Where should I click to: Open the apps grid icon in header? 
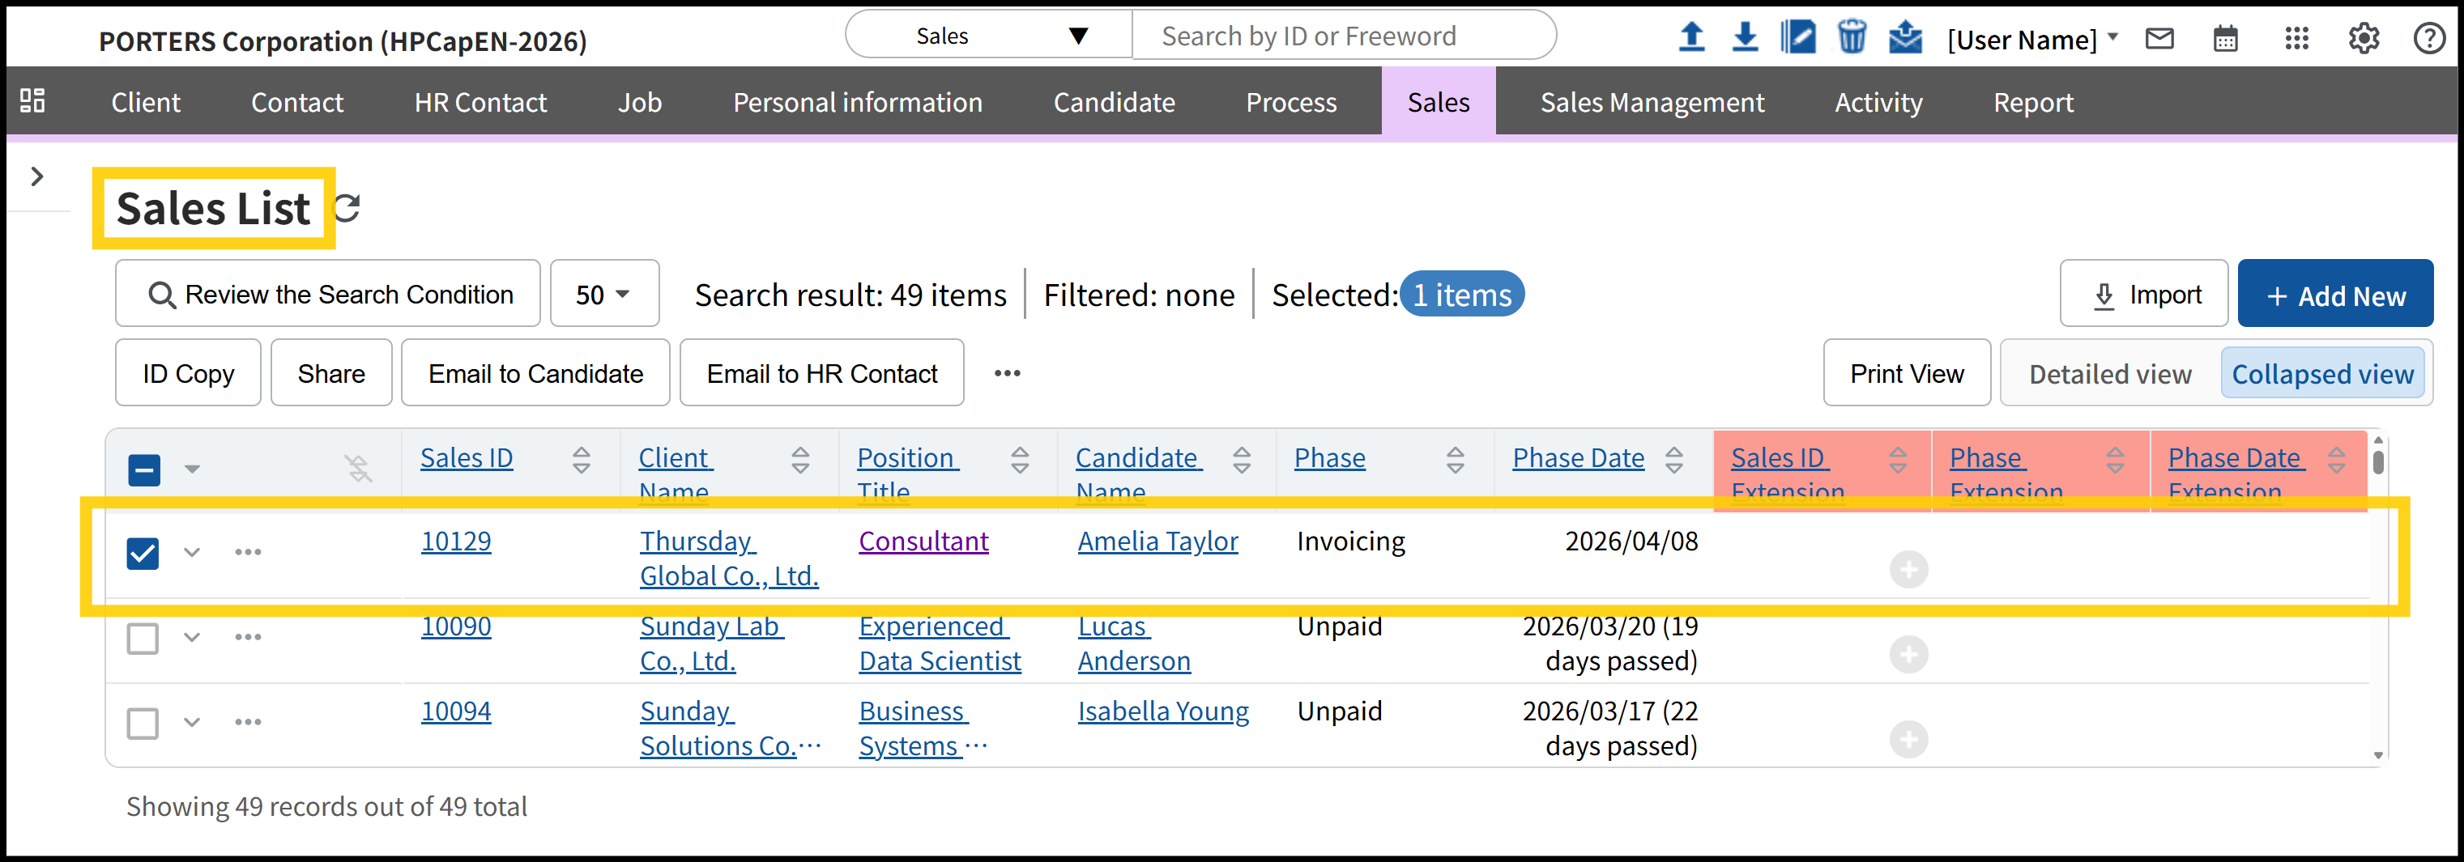(x=2296, y=39)
